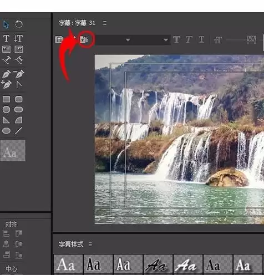Select the Rotation tool
This screenshot has height=275, width=264.
[18, 24]
